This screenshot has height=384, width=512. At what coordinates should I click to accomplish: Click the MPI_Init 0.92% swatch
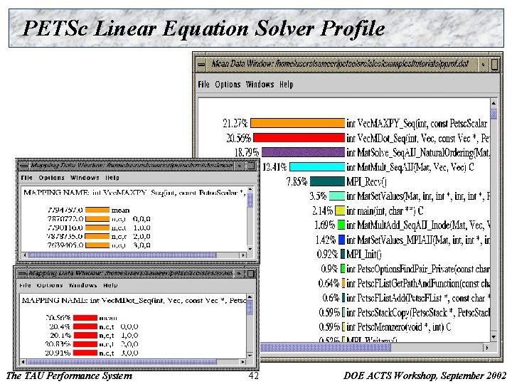tap(343, 254)
